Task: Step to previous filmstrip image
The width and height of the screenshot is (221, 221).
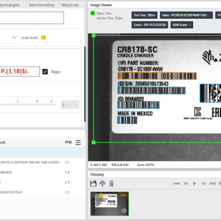Action: [186, 183]
